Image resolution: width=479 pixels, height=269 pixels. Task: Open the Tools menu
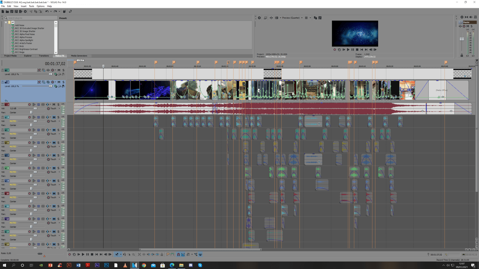click(x=31, y=6)
